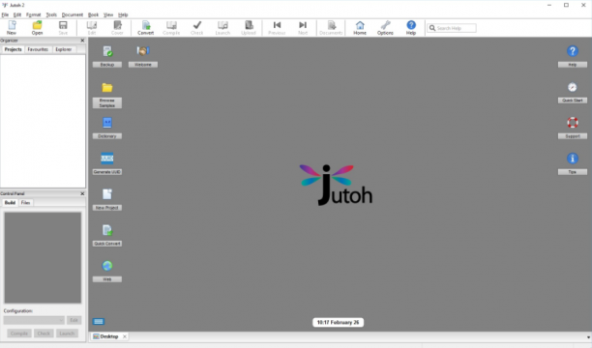This screenshot has width=592, height=348.
Task: Switch to the Projects tab
Action: click(13, 49)
